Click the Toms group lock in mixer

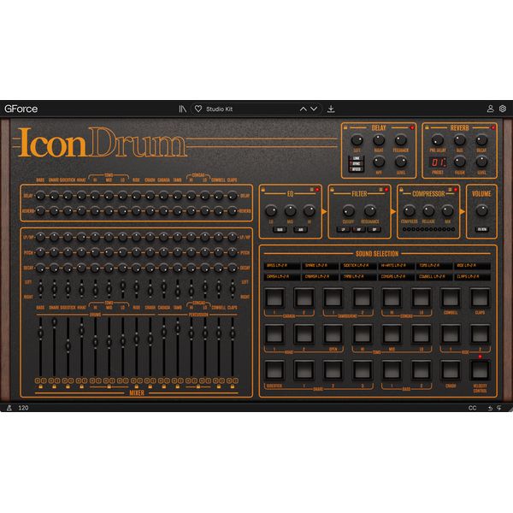click(x=109, y=386)
